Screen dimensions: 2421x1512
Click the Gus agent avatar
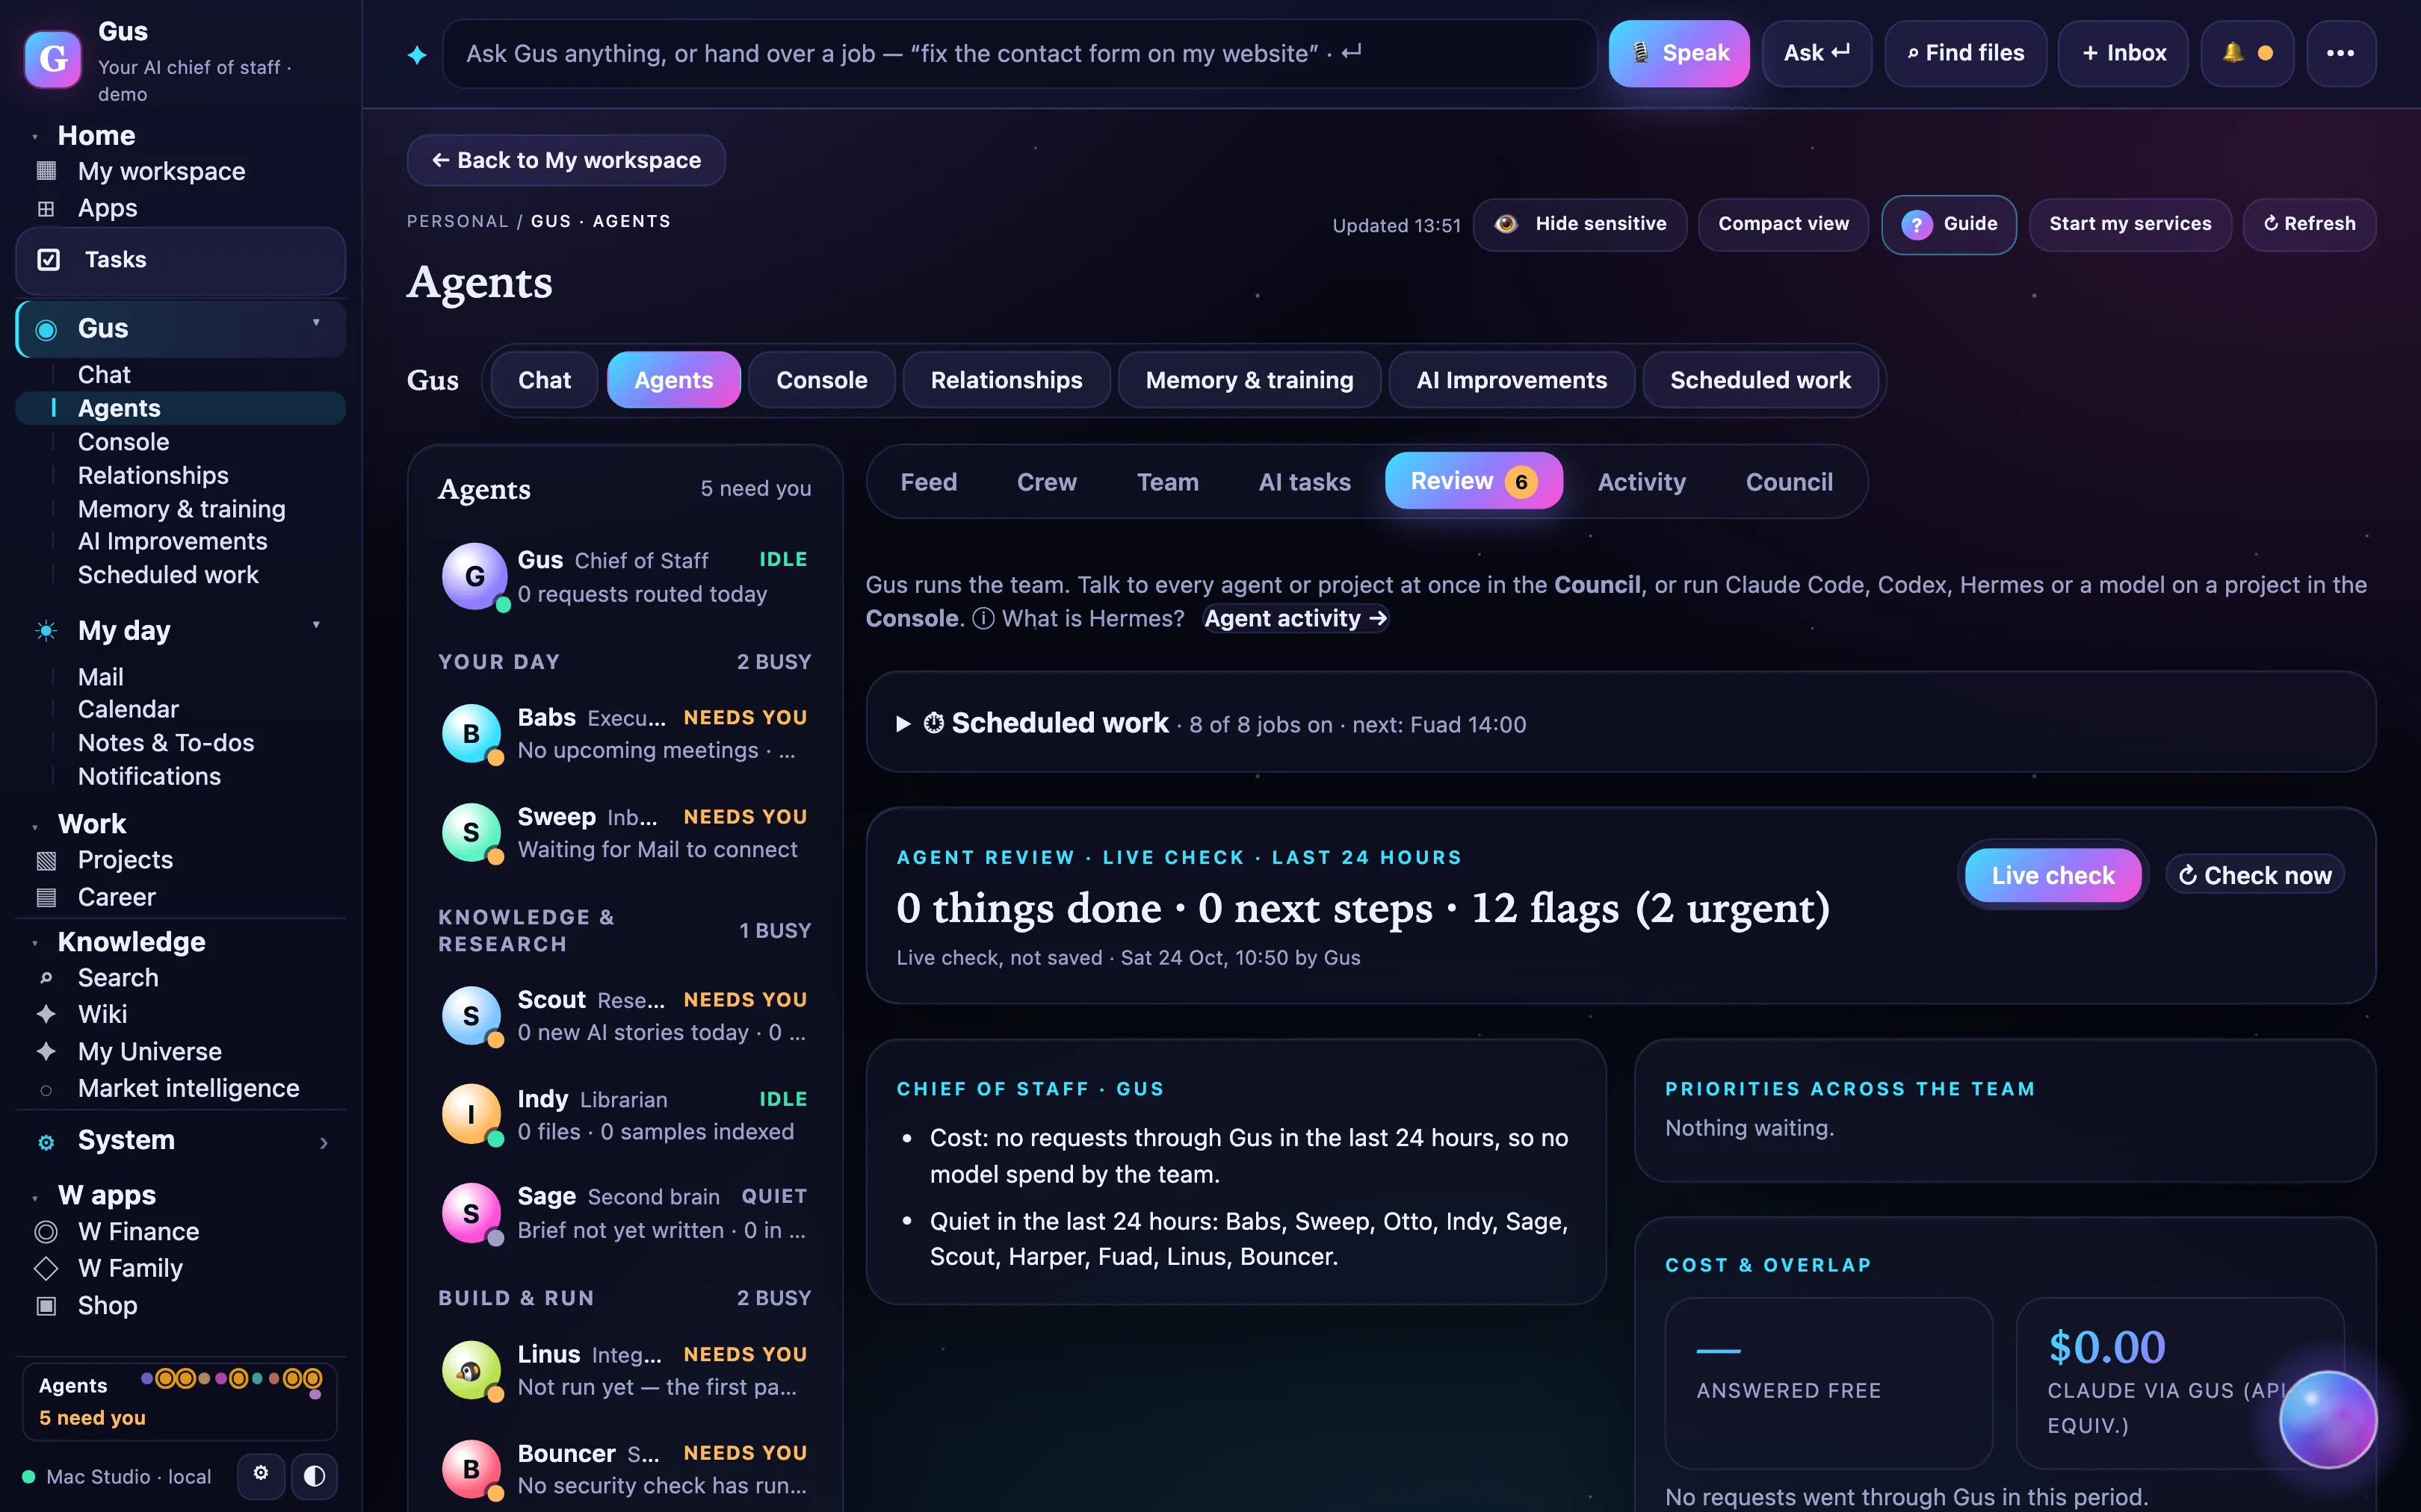tap(474, 576)
